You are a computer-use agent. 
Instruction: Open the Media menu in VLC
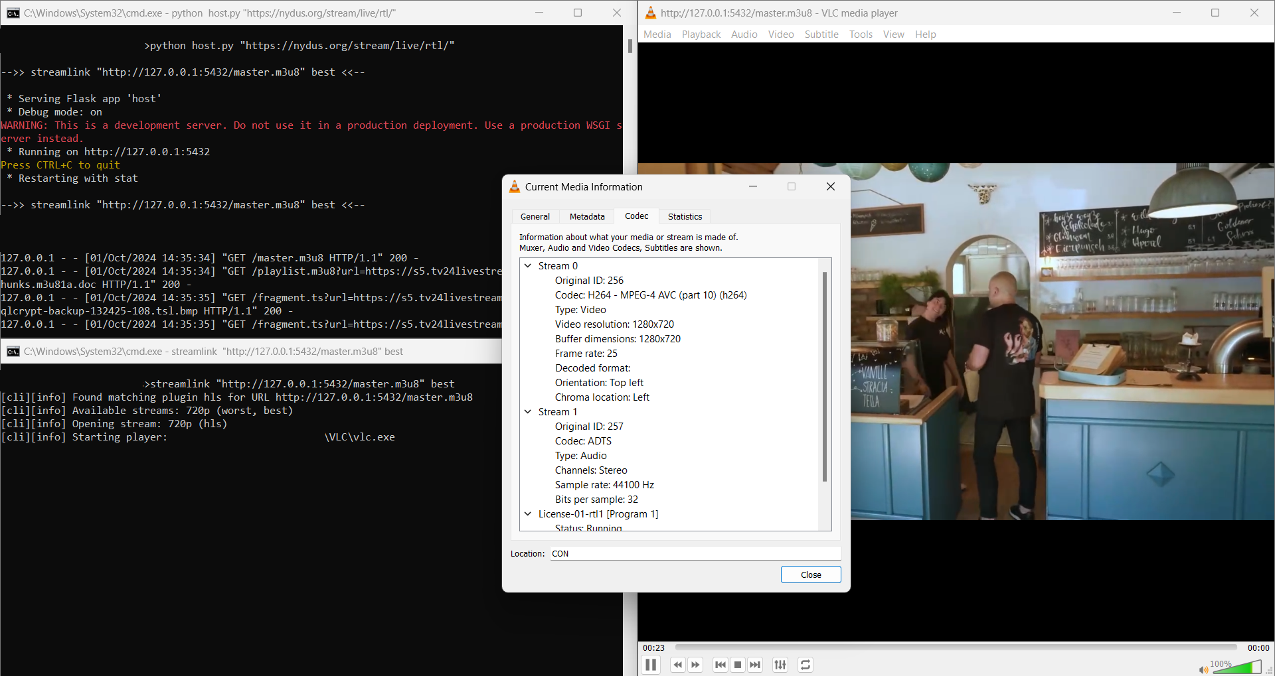point(657,34)
